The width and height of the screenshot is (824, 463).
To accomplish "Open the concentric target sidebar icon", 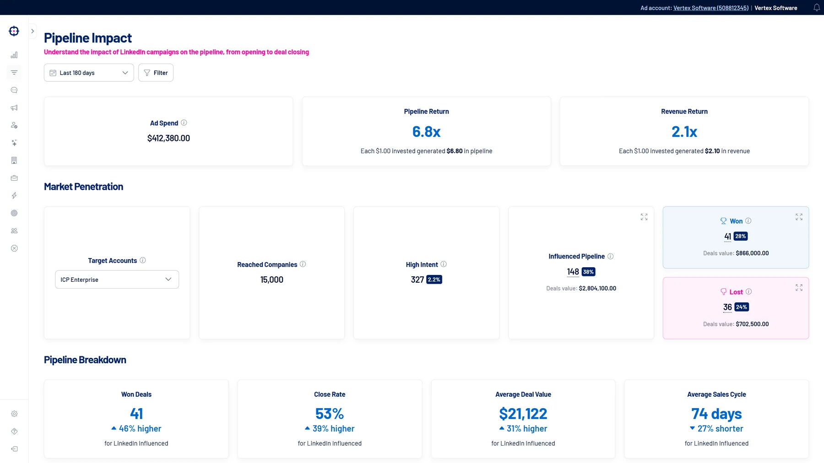I will point(14,213).
